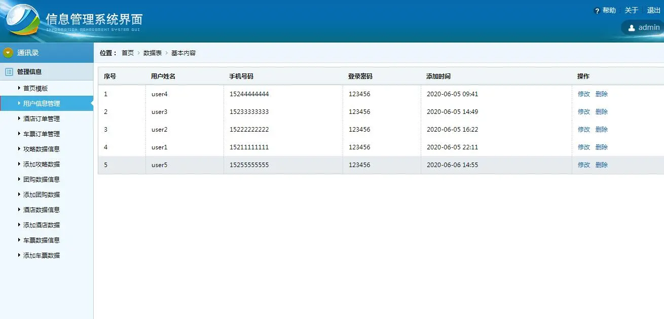Click timestamp 2020-06-05 22:11

452,147
